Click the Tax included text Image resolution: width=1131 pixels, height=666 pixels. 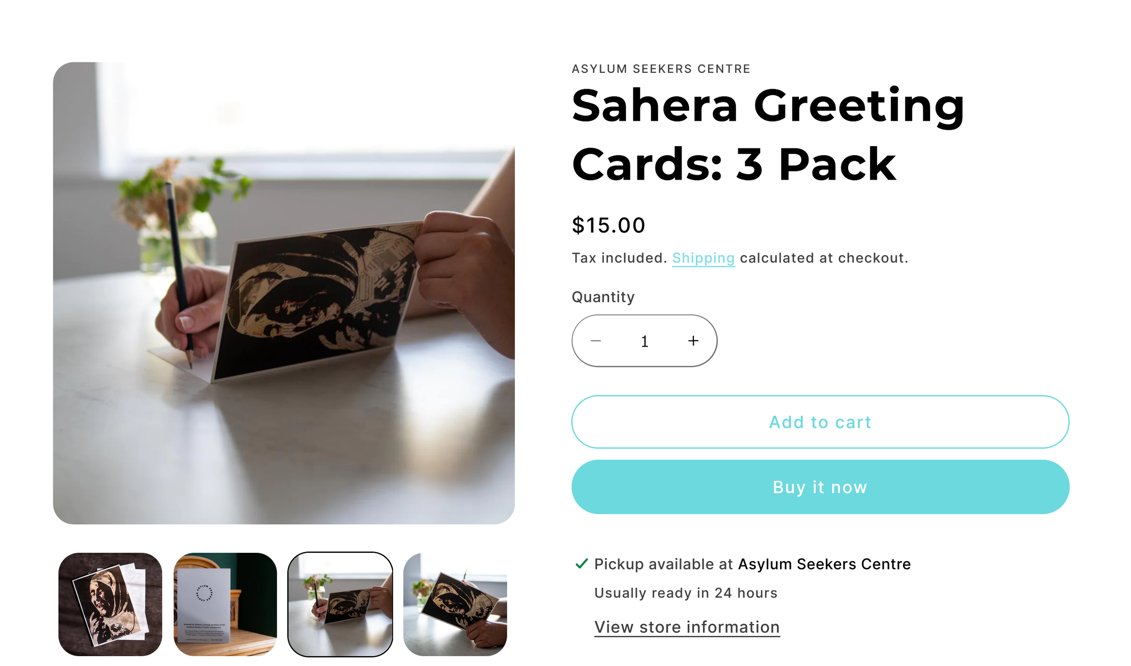[619, 258]
